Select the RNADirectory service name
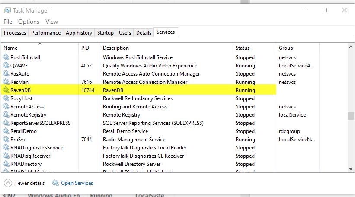This screenshot has width=355, height=197. pyautogui.click(x=26, y=164)
